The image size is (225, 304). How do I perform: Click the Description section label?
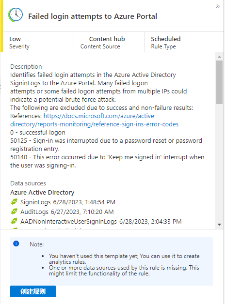pyautogui.click(x=26, y=66)
